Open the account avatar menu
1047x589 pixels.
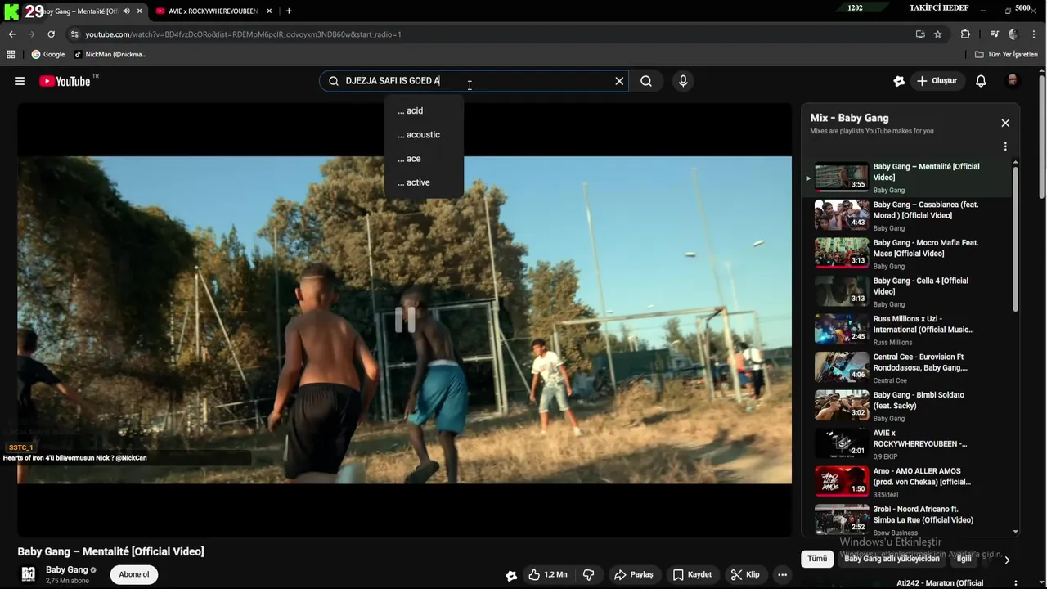click(1013, 81)
